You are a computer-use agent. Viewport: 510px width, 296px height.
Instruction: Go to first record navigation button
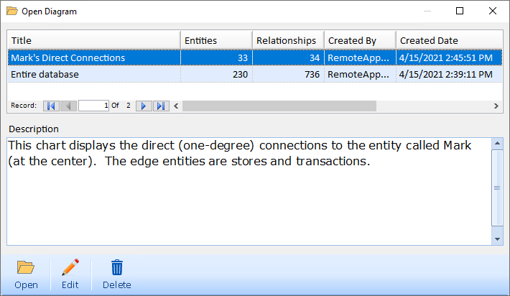51,106
